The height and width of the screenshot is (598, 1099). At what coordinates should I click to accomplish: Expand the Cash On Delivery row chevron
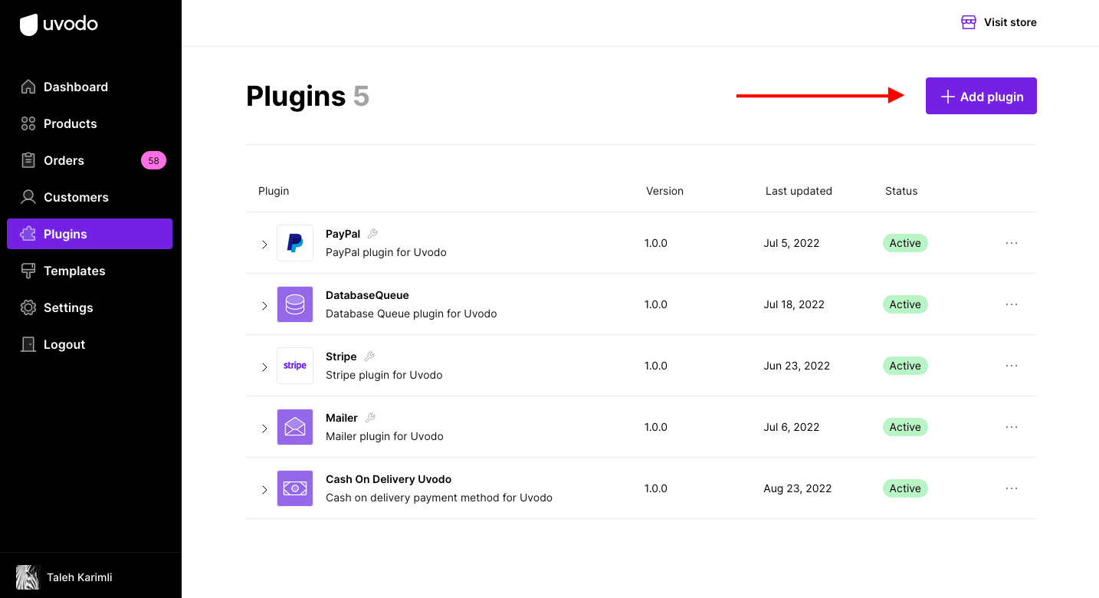264,490
